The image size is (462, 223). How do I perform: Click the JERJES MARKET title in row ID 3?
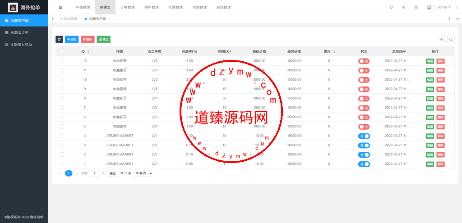click(120, 145)
